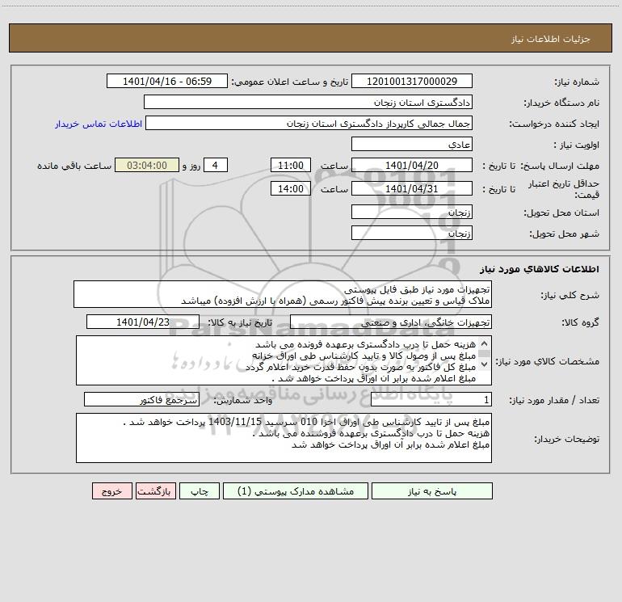Click label 'مشخصات کالای مورد نیاز:'
Image resolution: width=622 pixels, height=602 pixels.
pyautogui.click(x=548, y=361)
